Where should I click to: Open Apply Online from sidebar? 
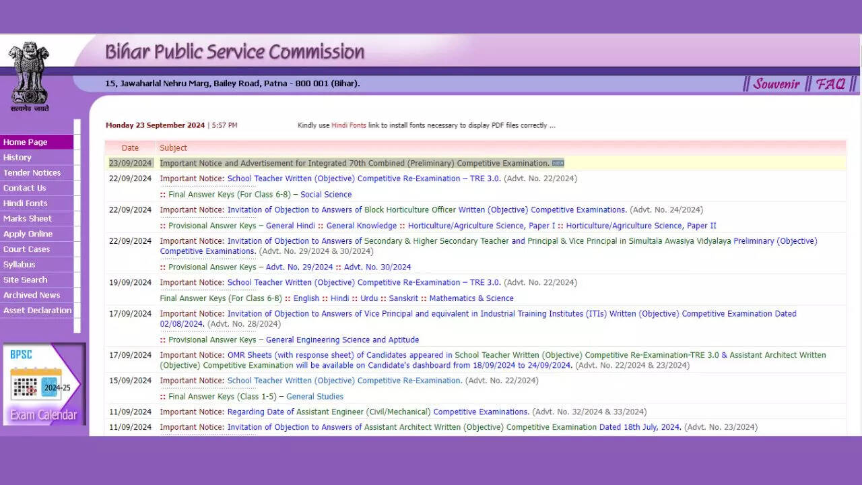pos(28,234)
